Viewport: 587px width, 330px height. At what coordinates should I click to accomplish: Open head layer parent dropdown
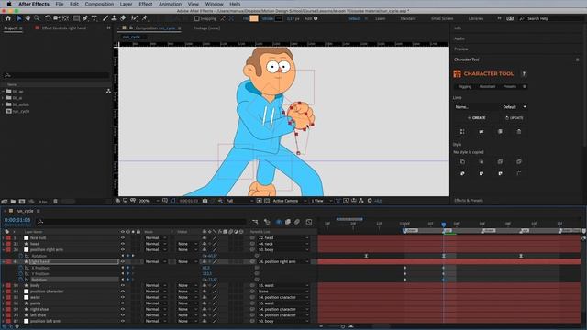point(283,244)
